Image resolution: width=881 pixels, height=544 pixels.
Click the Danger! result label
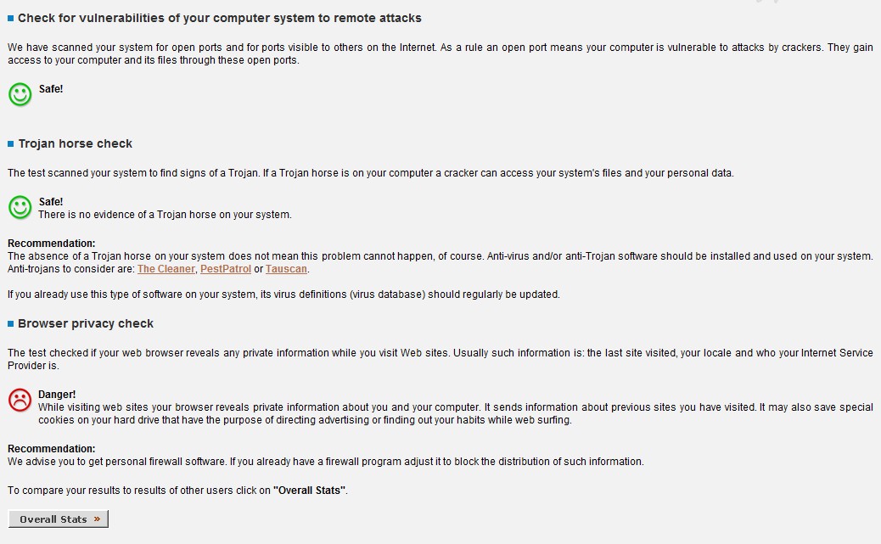click(57, 395)
